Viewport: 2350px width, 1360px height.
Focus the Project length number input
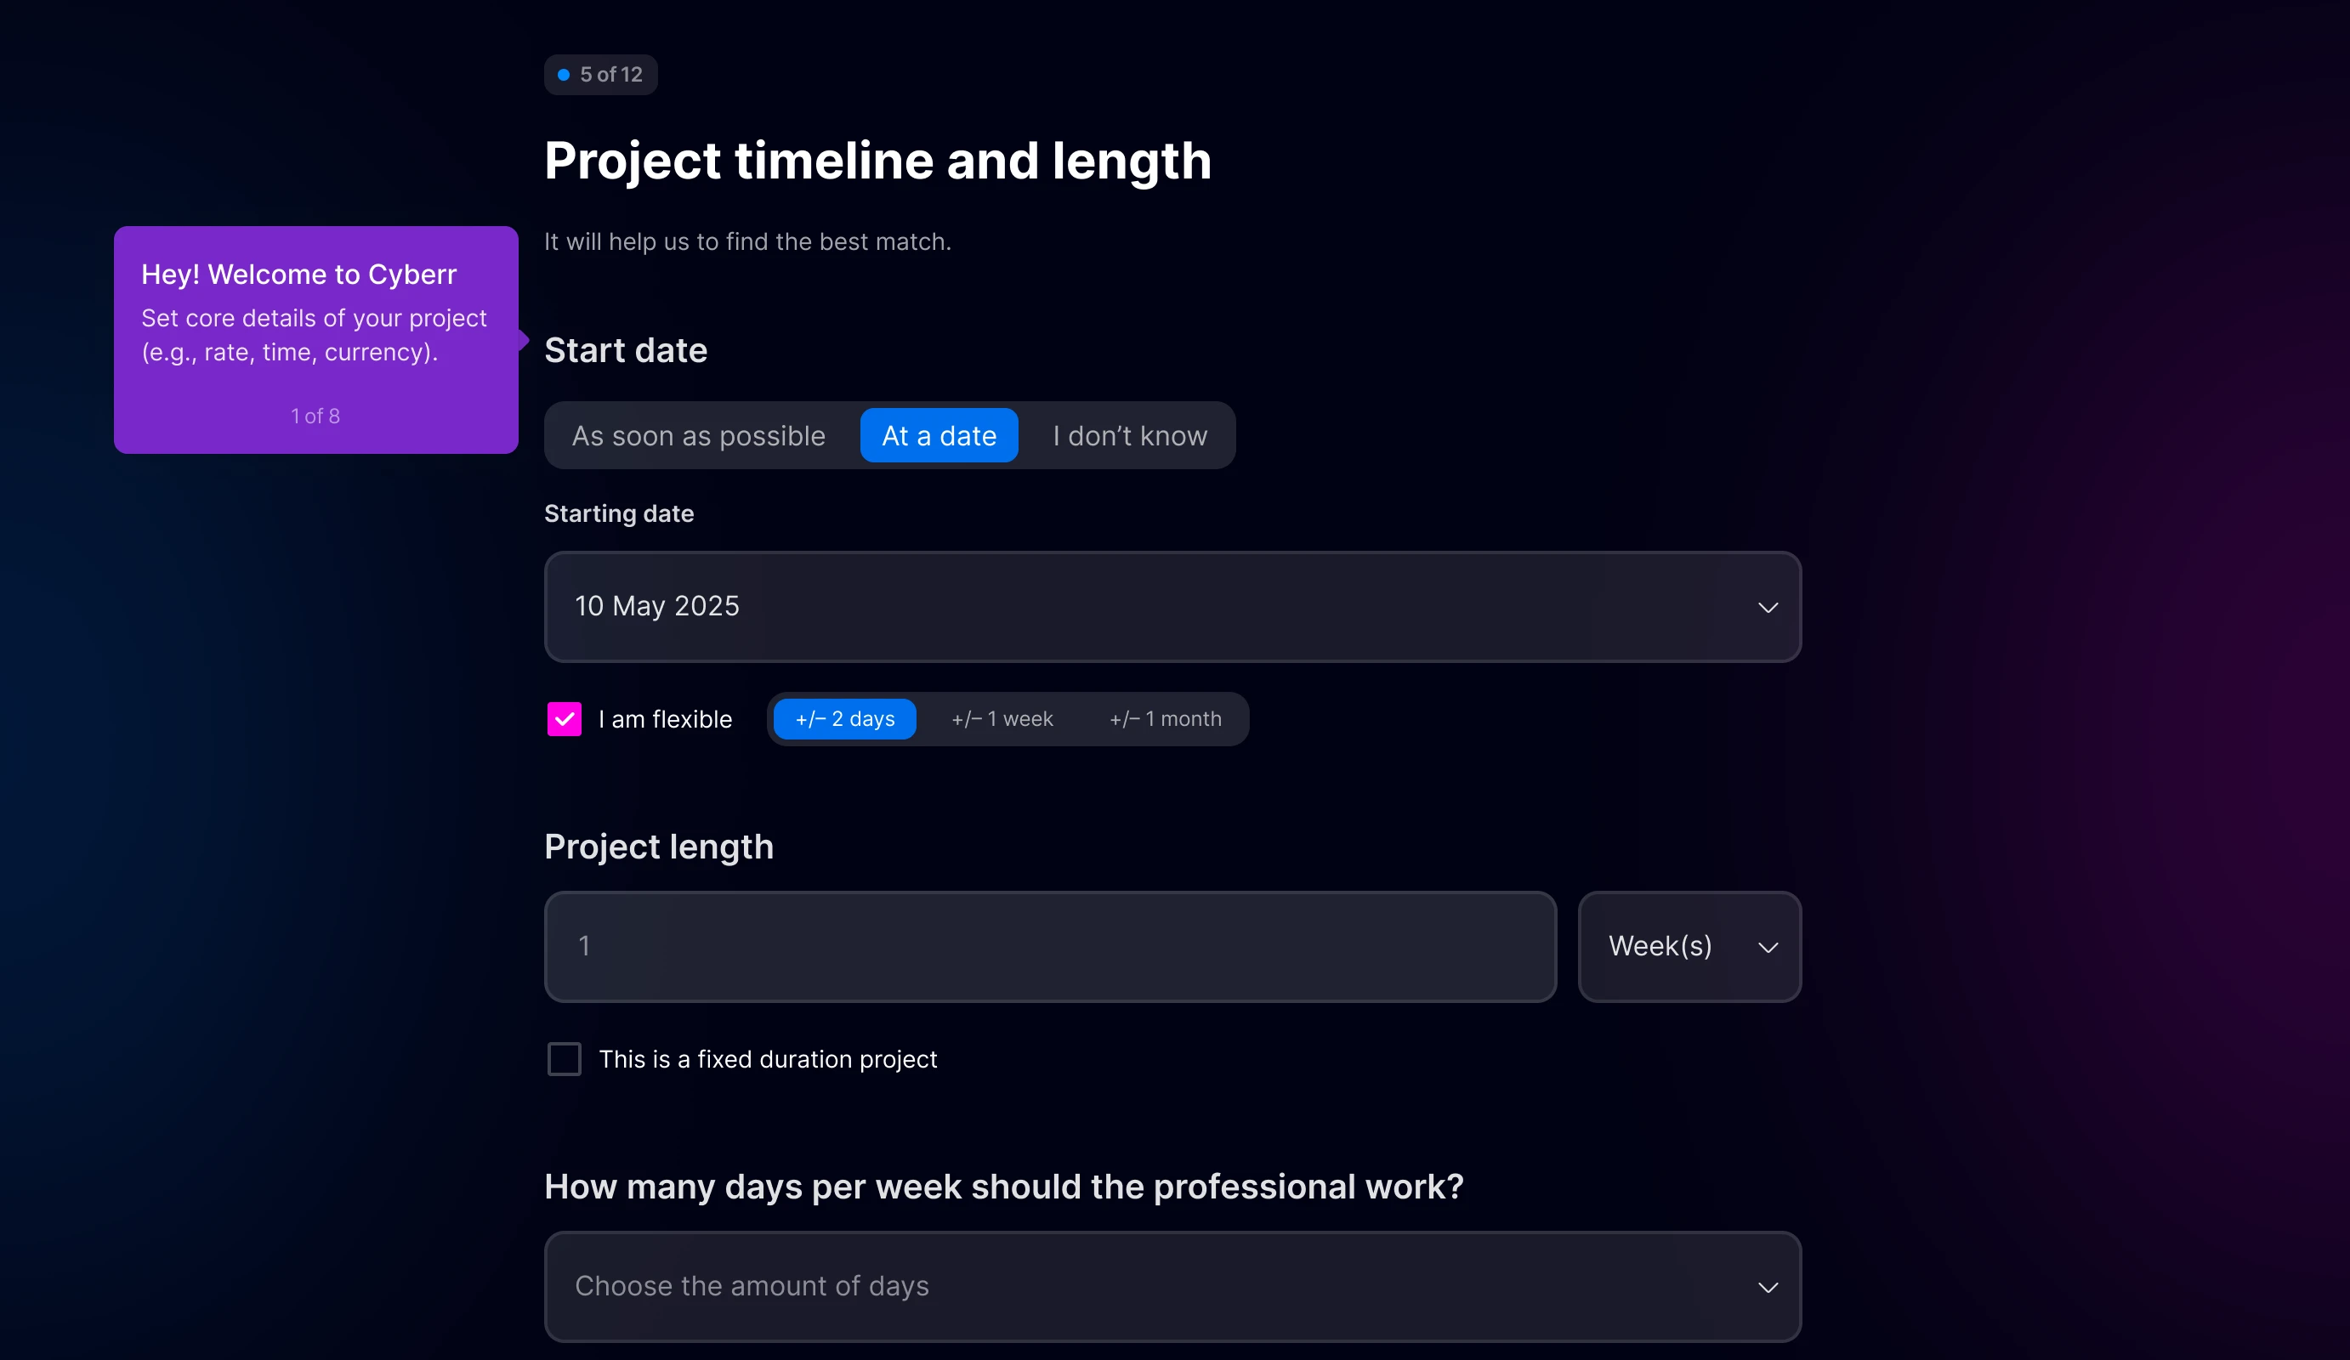1050,947
